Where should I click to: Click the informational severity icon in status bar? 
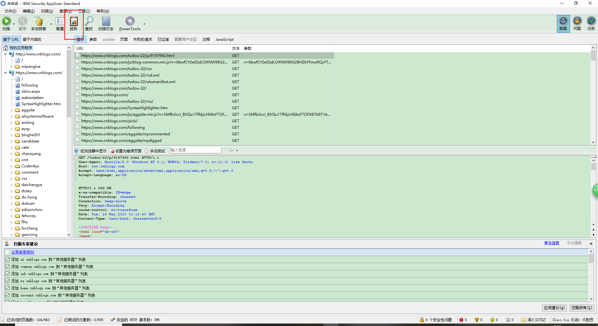(x=508, y=320)
